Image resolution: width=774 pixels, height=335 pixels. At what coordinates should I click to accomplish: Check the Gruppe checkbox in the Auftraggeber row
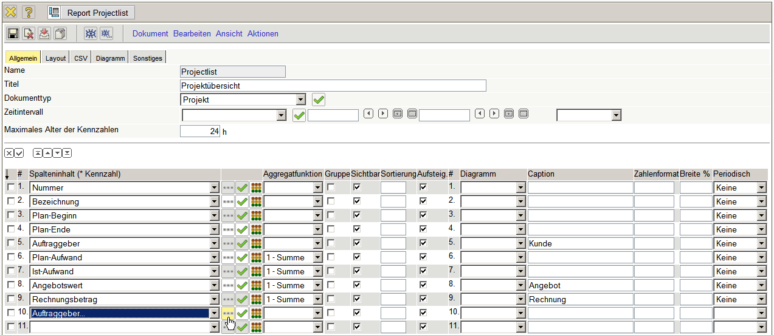tap(331, 243)
